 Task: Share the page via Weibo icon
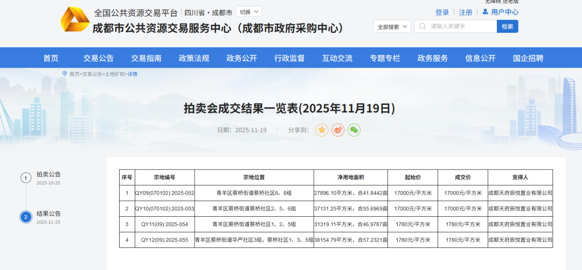(x=338, y=130)
